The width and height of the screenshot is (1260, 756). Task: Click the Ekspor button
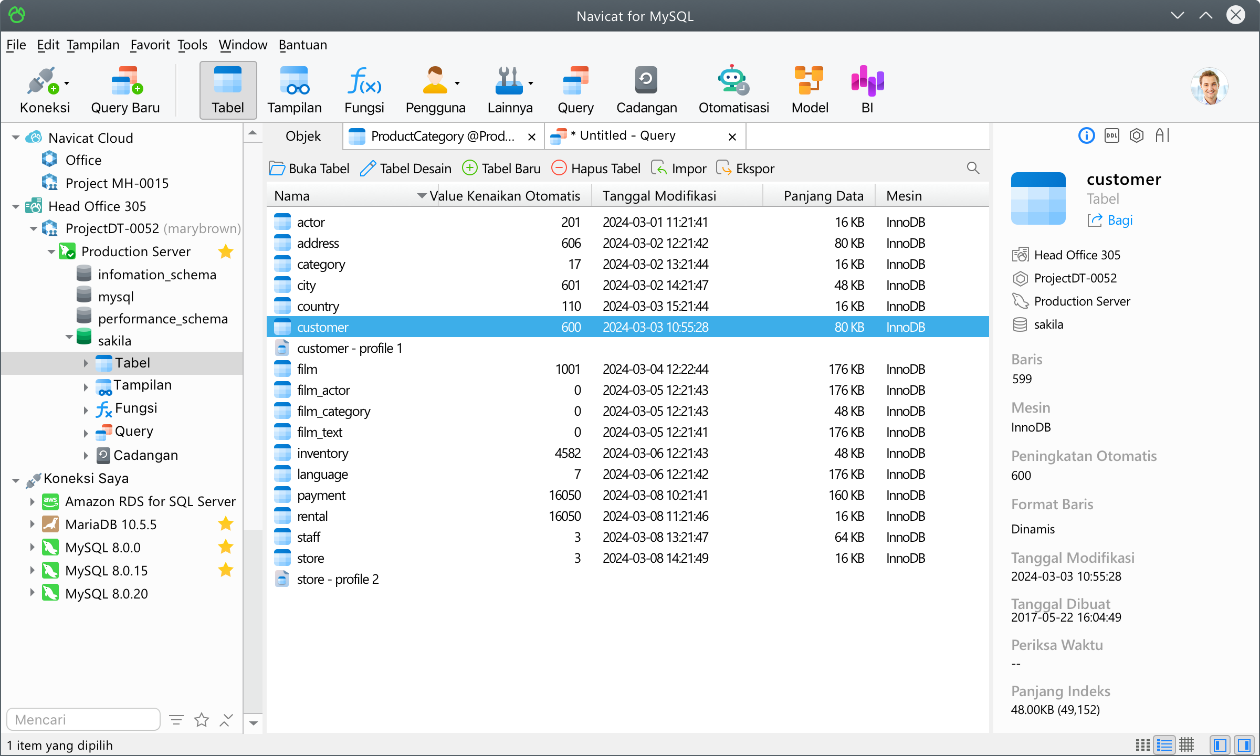(745, 169)
